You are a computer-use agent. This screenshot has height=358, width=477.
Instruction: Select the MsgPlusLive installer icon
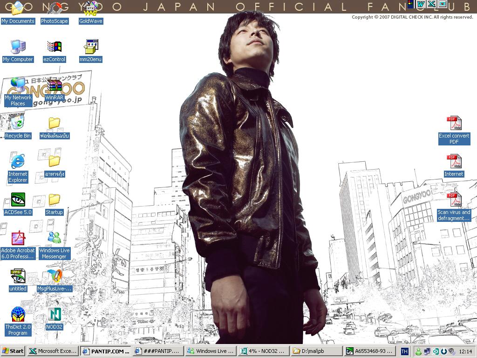[x=55, y=281]
